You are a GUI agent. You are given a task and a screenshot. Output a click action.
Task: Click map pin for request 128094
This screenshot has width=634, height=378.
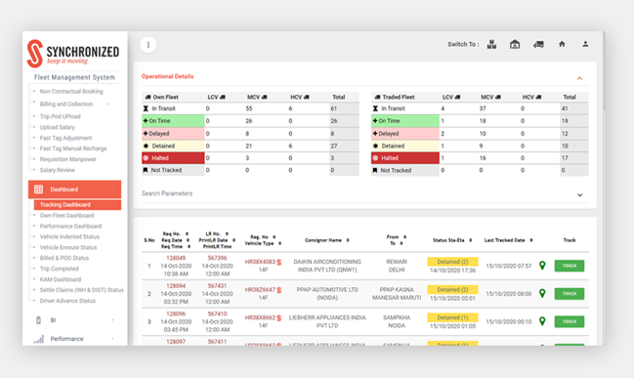coord(542,293)
